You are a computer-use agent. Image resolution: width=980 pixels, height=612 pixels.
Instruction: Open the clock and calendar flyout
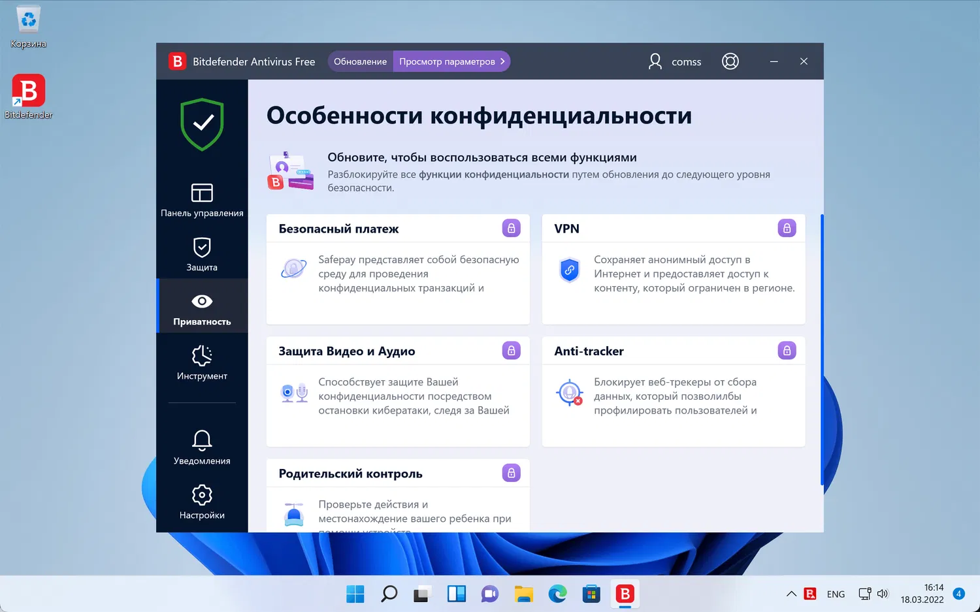coord(922,594)
